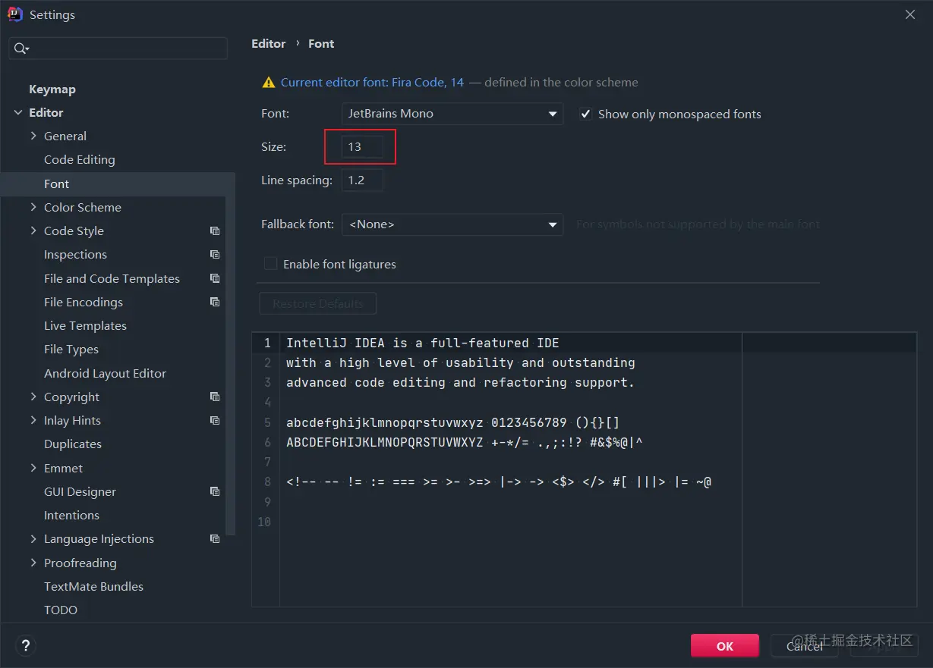933x668 pixels.
Task: Open File Types settings page
Action: pos(71,350)
